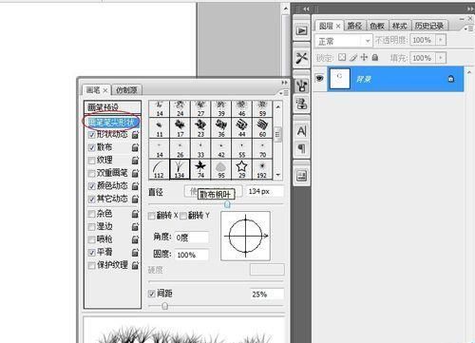
Task: Toggle lock icon beside 散布
Action: [135, 147]
